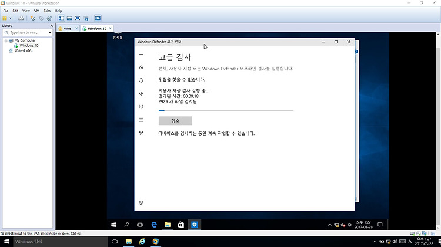The width and height of the screenshot is (441, 247).
Task: Toggle the library sidebar view icon
Action: tap(61, 18)
